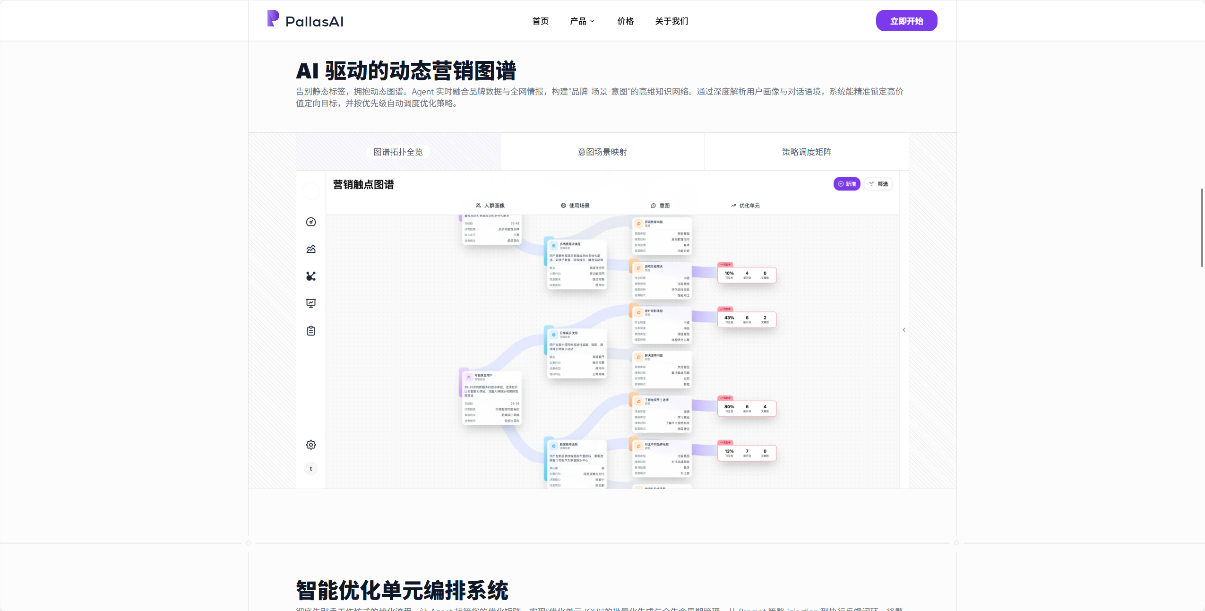Open the compass dashboard sidebar icon
This screenshot has height=611, width=1205.
click(x=311, y=222)
